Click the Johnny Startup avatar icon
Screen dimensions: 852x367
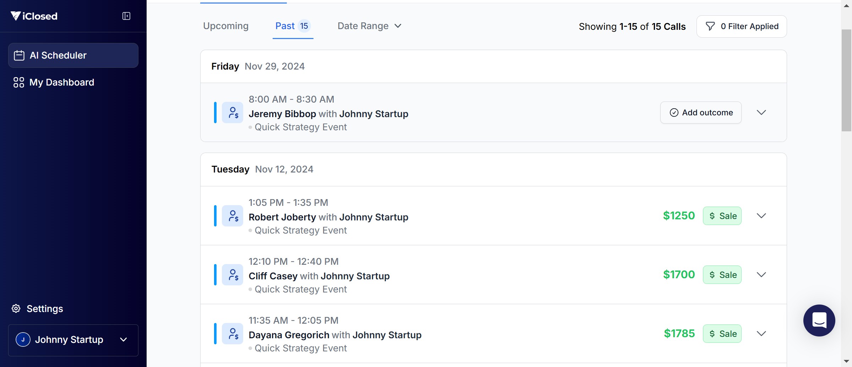(23, 340)
